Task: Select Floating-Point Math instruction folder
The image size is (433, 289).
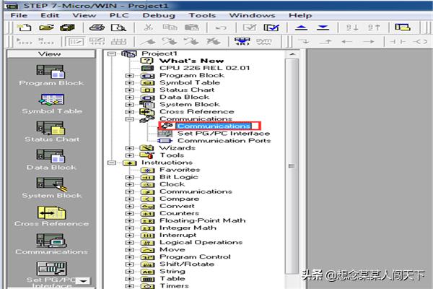Action: click(202, 220)
